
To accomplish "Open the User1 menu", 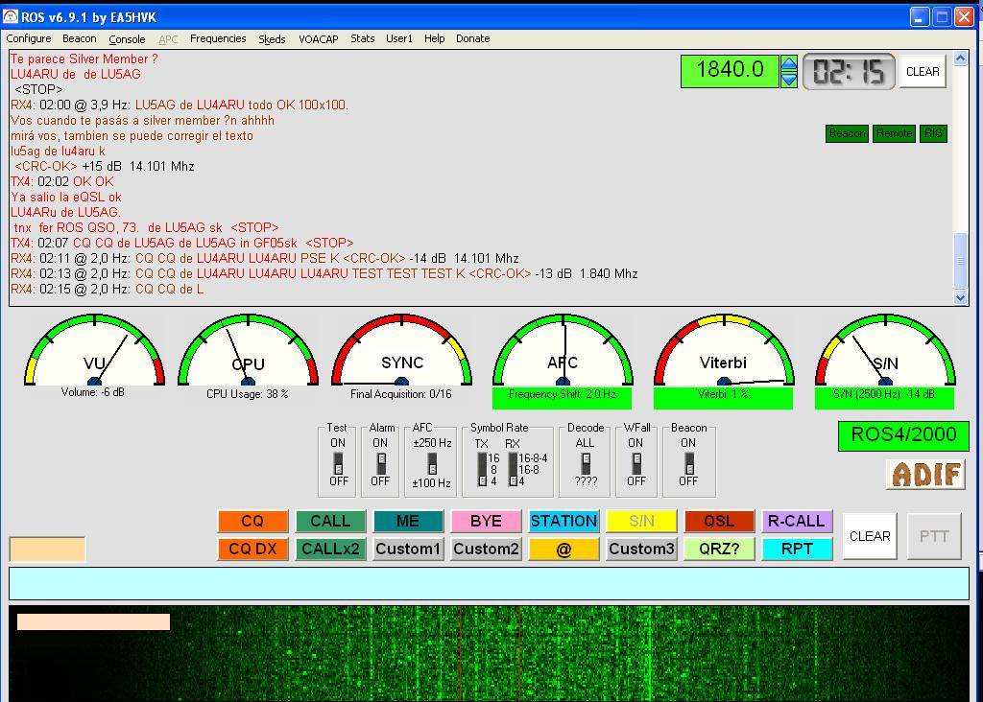I will (x=399, y=38).
